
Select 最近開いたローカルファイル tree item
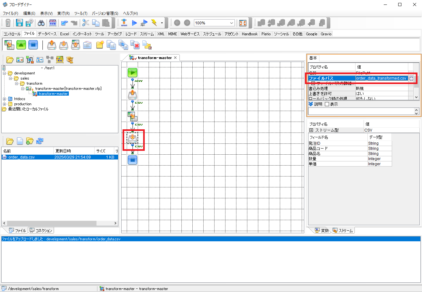click(x=28, y=109)
